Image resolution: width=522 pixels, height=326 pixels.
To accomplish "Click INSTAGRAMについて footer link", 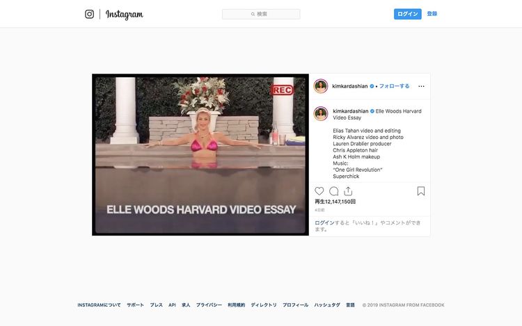I will click(x=99, y=305).
